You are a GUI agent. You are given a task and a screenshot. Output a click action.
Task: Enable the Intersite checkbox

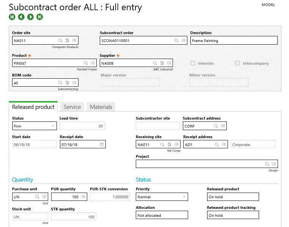click(x=193, y=63)
